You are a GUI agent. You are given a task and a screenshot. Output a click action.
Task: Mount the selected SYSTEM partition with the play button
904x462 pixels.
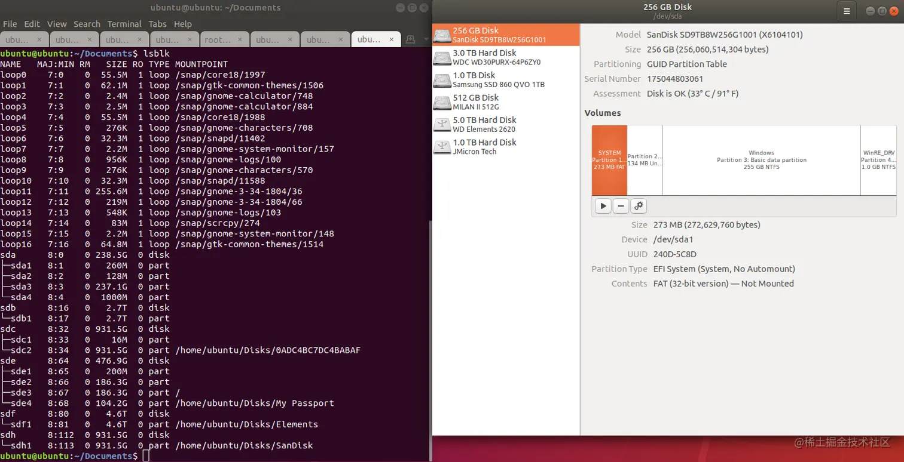603,206
